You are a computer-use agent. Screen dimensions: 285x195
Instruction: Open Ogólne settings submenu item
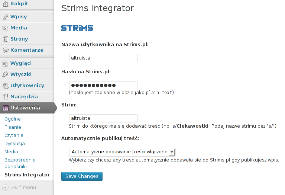point(13,119)
